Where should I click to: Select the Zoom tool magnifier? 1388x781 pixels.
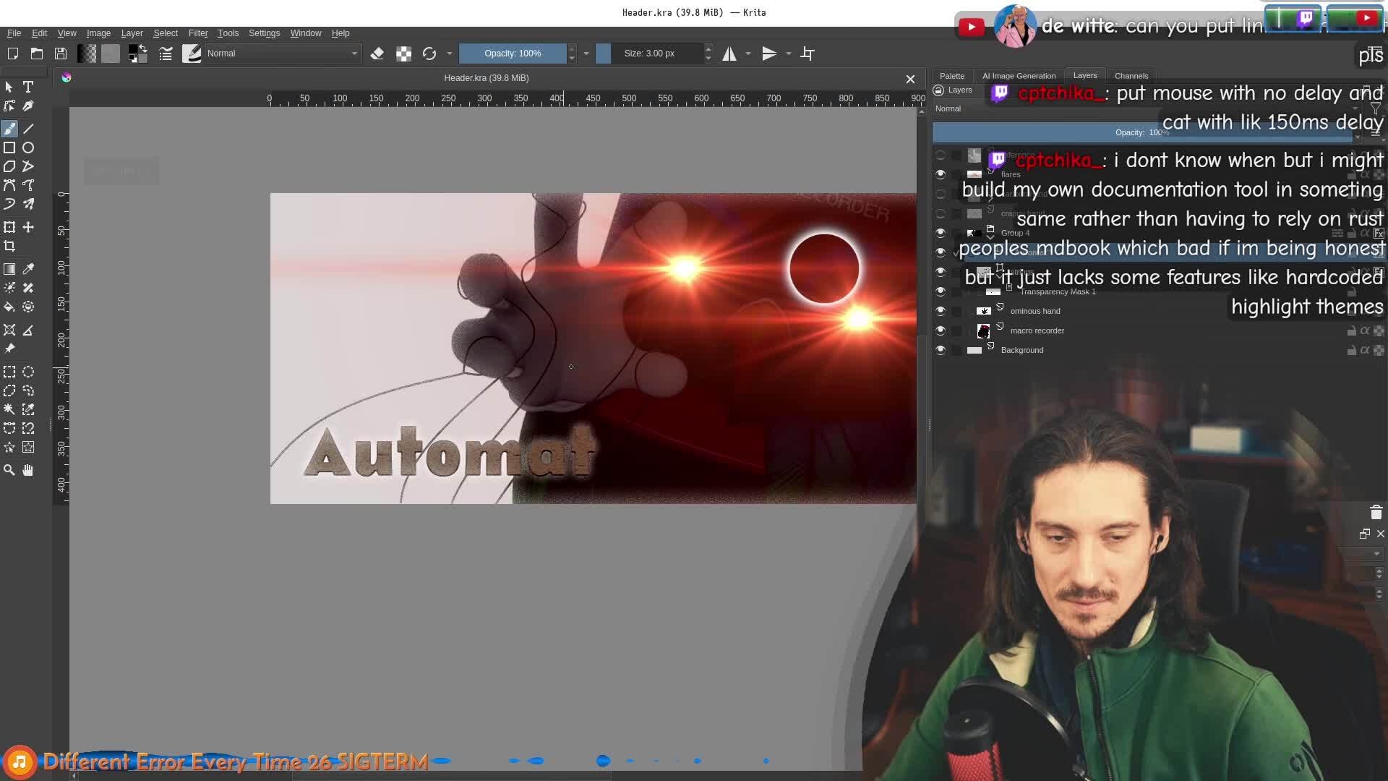click(9, 471)
